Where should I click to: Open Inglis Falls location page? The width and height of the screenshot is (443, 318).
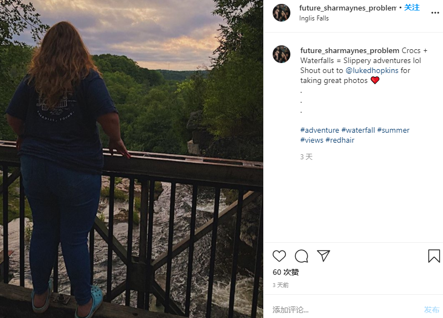pos(314,18)
